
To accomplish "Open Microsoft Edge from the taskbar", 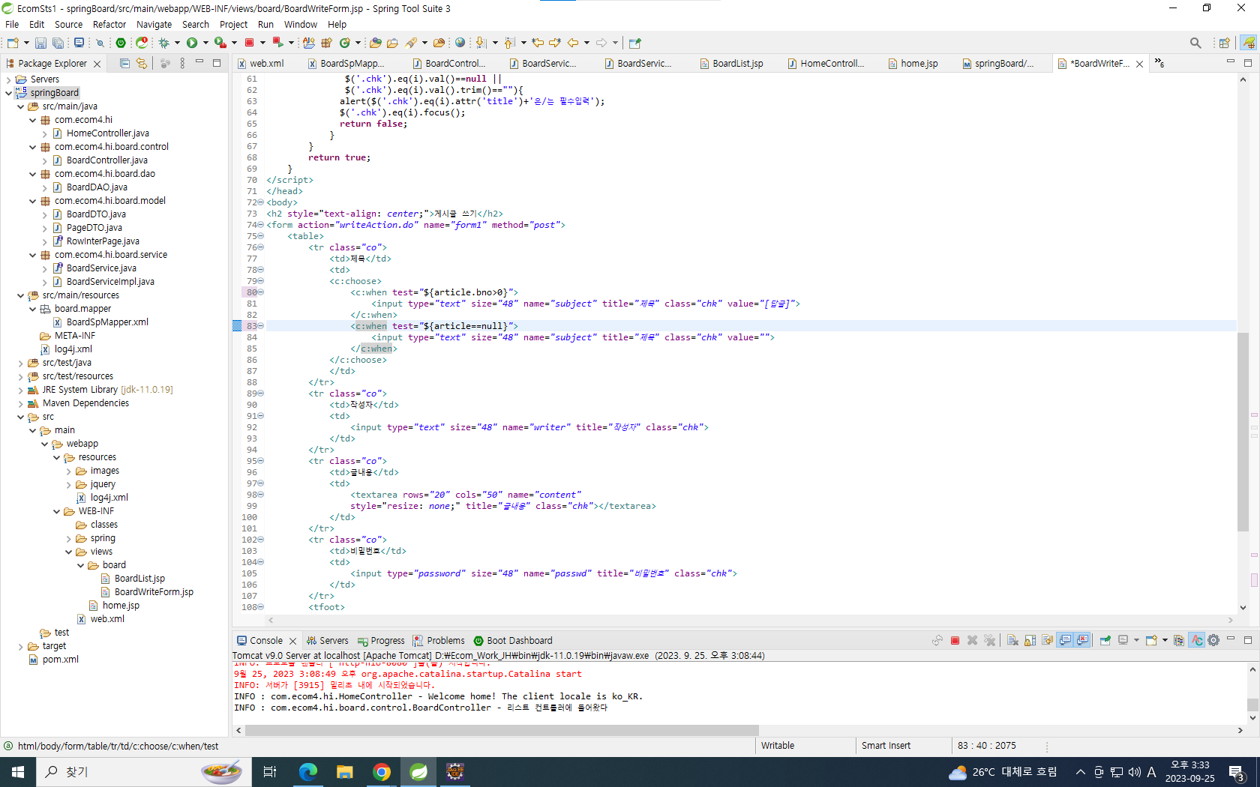I will 307,771.
